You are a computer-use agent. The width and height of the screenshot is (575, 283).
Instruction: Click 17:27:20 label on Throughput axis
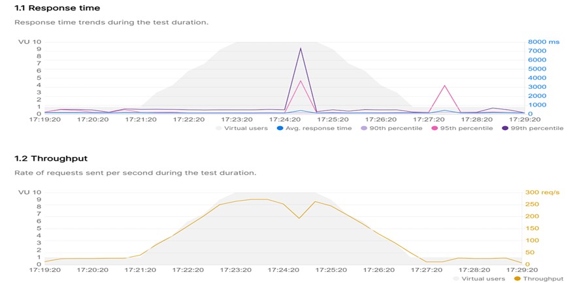coord(427,270)
